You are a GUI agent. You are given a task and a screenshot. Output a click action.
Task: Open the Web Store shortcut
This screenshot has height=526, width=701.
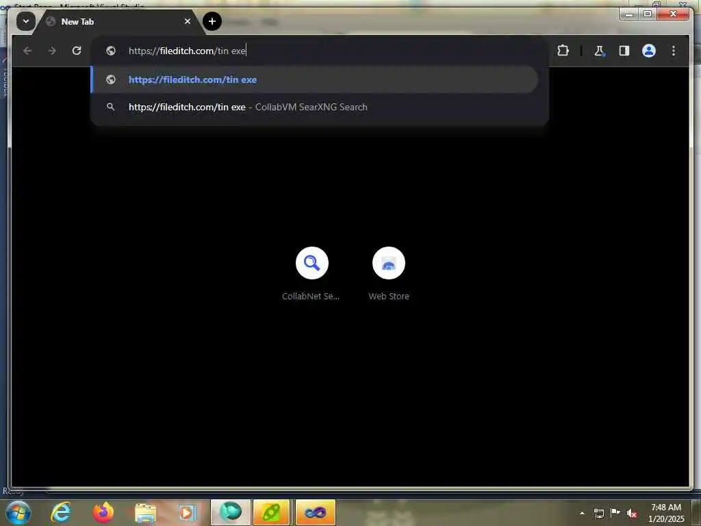[389, 273]
